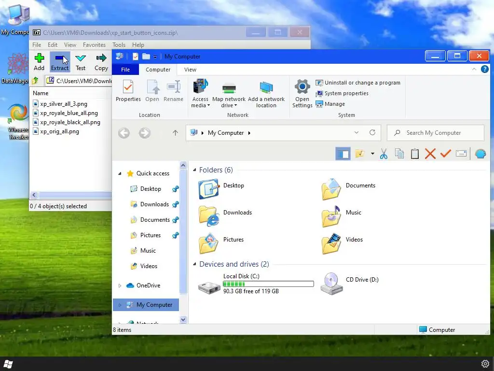Collapse the Folders (6) group
This screenshot has height=371, width=494.
coord(194,170)
